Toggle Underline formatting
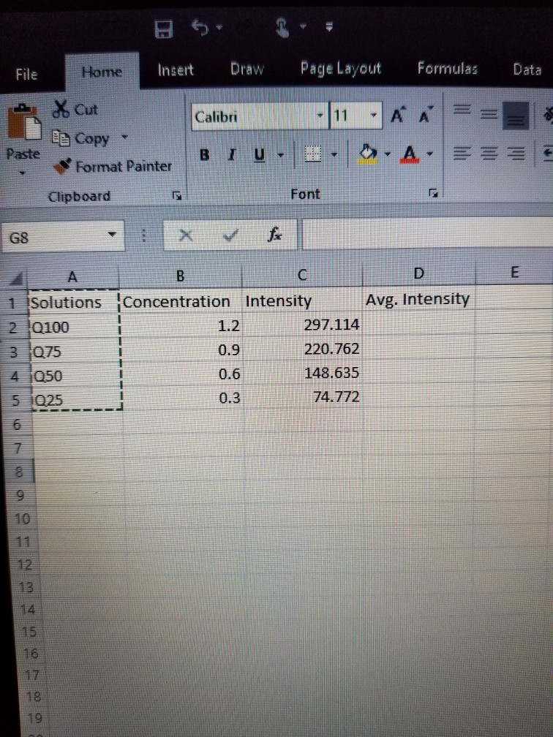 [x=259, y=154]
